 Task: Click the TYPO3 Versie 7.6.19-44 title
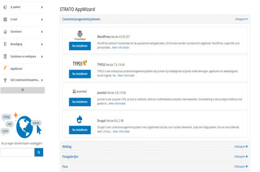[111, 65]
